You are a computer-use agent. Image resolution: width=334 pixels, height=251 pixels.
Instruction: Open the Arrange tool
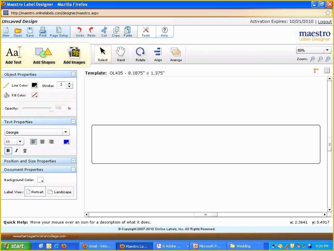tap(176, 54)
